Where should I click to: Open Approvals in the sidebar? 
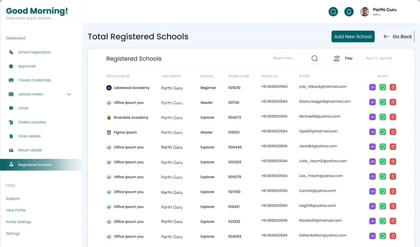[27, 66]
